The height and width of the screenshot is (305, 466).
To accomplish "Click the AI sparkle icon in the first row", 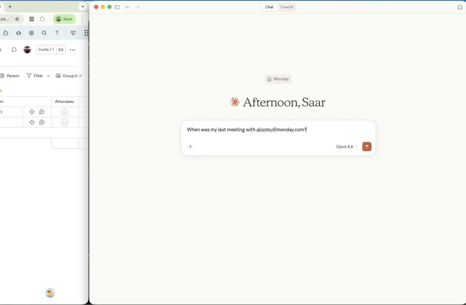I will click(x=32, y=112).
